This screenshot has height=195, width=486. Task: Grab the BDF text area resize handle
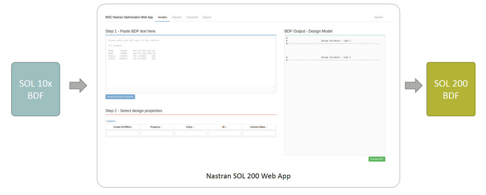point(274,86)
